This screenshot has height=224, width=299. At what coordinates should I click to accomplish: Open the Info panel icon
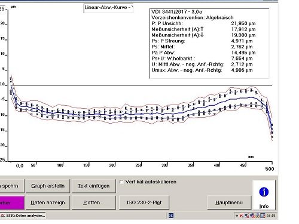264,195
